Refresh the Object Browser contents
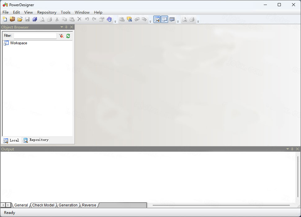 68,36
